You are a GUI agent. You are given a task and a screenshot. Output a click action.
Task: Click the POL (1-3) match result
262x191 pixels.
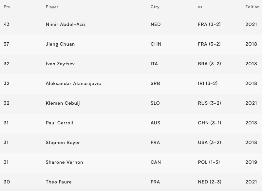tap(209, 162)
